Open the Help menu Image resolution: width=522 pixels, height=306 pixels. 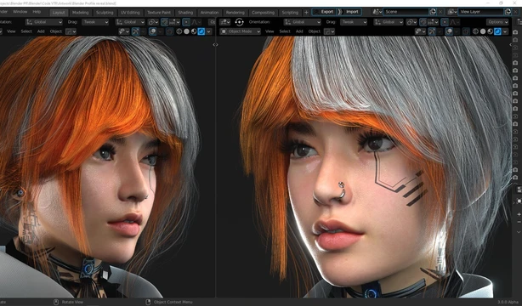[x=37, y=12]
